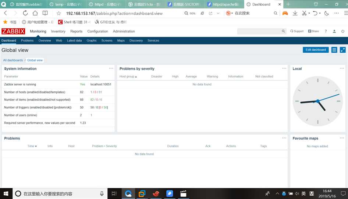Open Problems widget ellipsis menu
The width and height of the screenshot is (348, 199).
point(284,138)
